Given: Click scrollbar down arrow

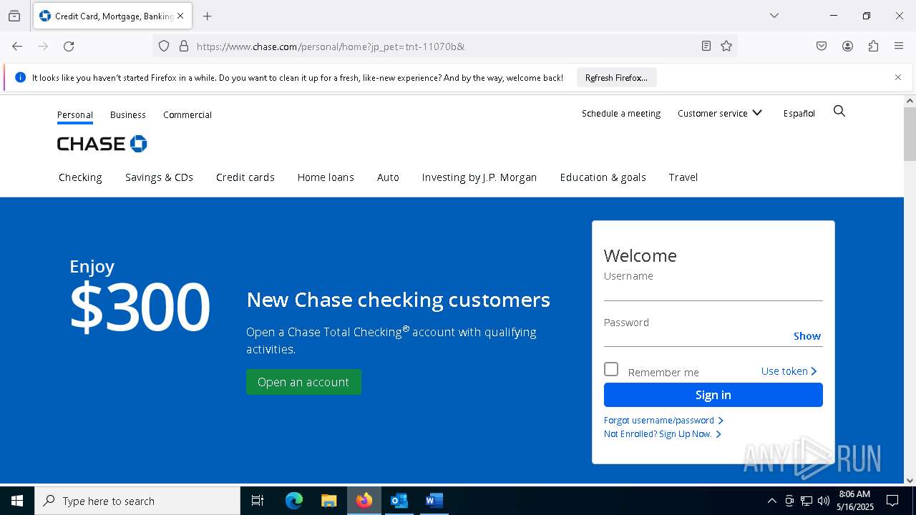Looking at the screenshot, I should point(910,481).
